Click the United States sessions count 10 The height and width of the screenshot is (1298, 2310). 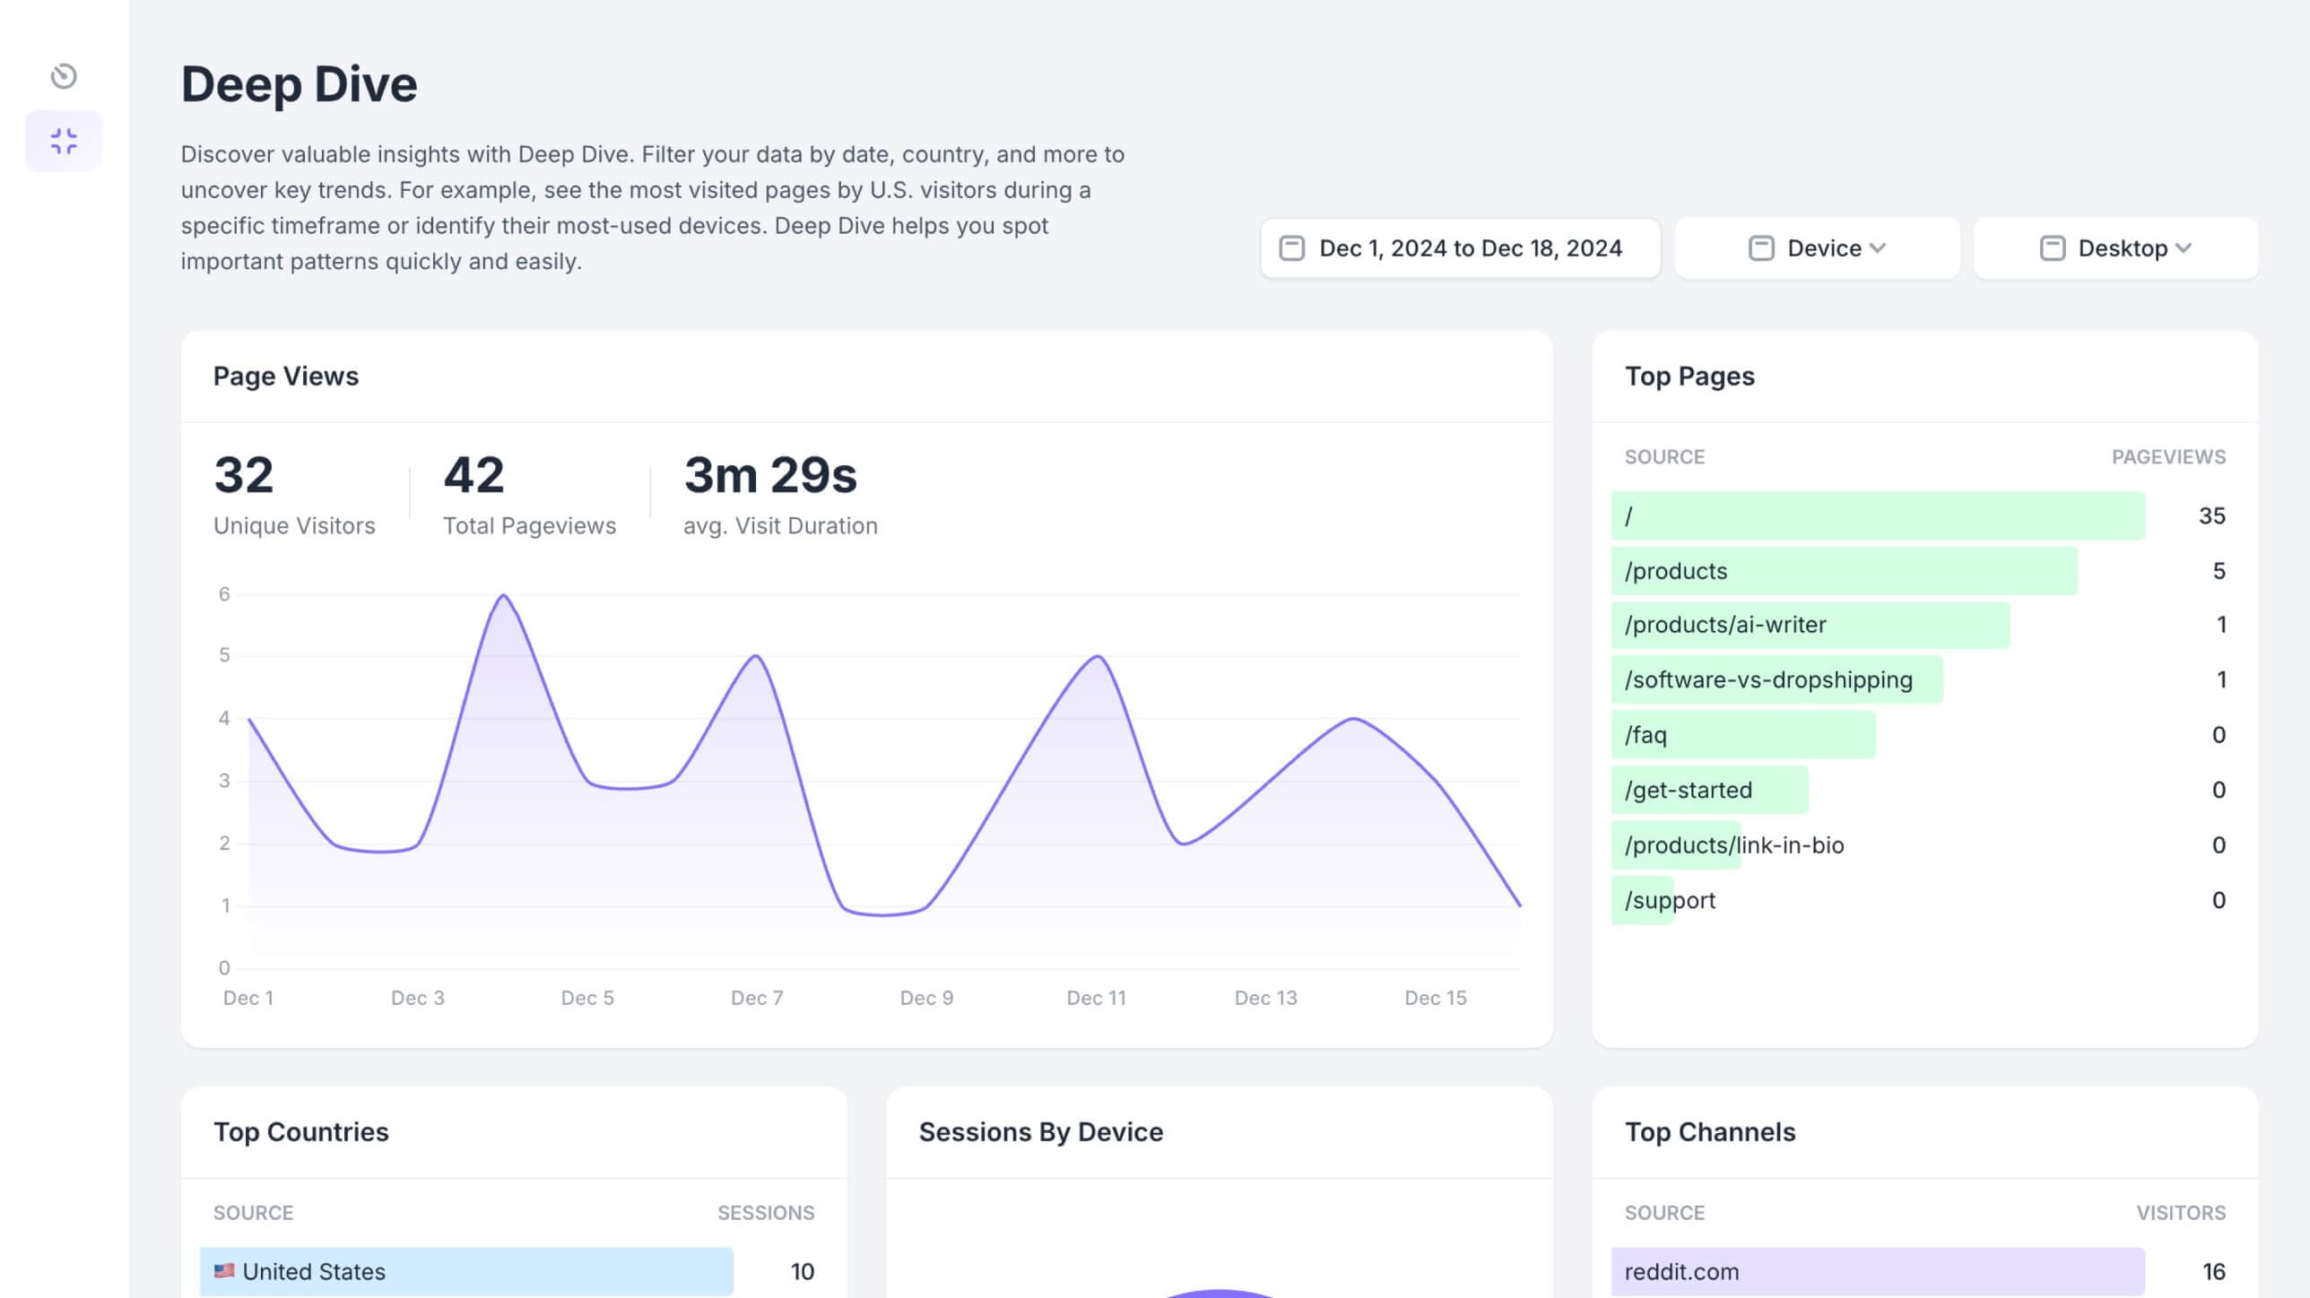click(802, 1271)
